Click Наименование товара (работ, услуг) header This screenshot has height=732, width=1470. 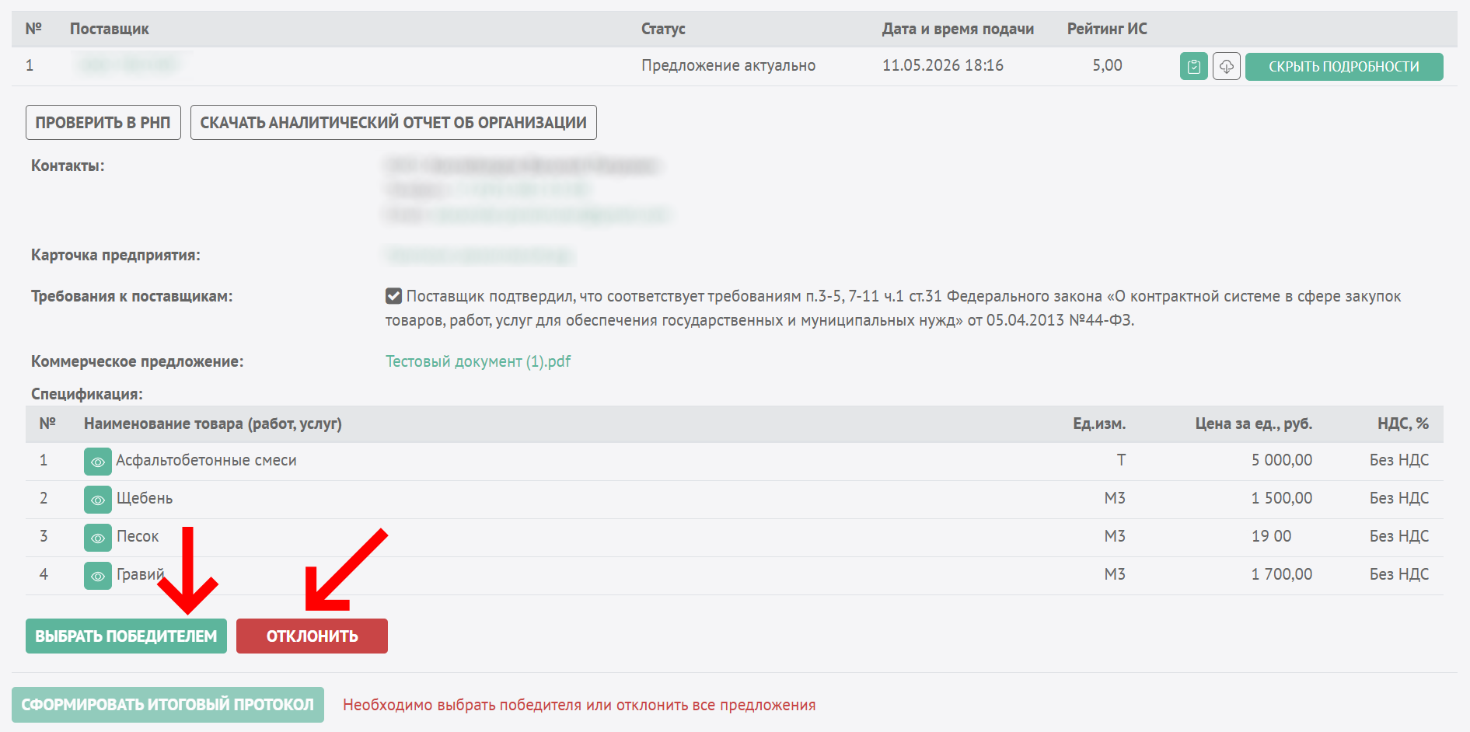click(213, 424)
